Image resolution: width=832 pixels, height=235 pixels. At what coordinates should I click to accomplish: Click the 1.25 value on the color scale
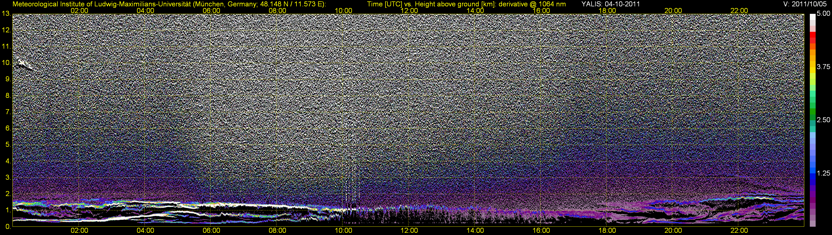point(824,173)
